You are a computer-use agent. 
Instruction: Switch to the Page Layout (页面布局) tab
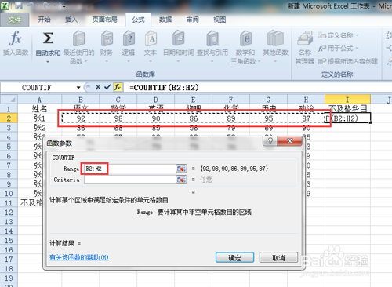(104, 20)
